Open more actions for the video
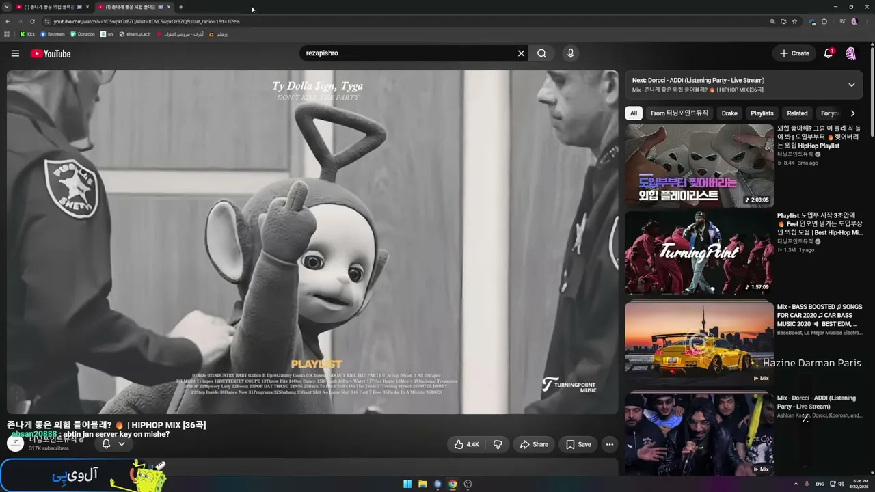The height and width of the screenshot is (492, 875). click(610, 444)
